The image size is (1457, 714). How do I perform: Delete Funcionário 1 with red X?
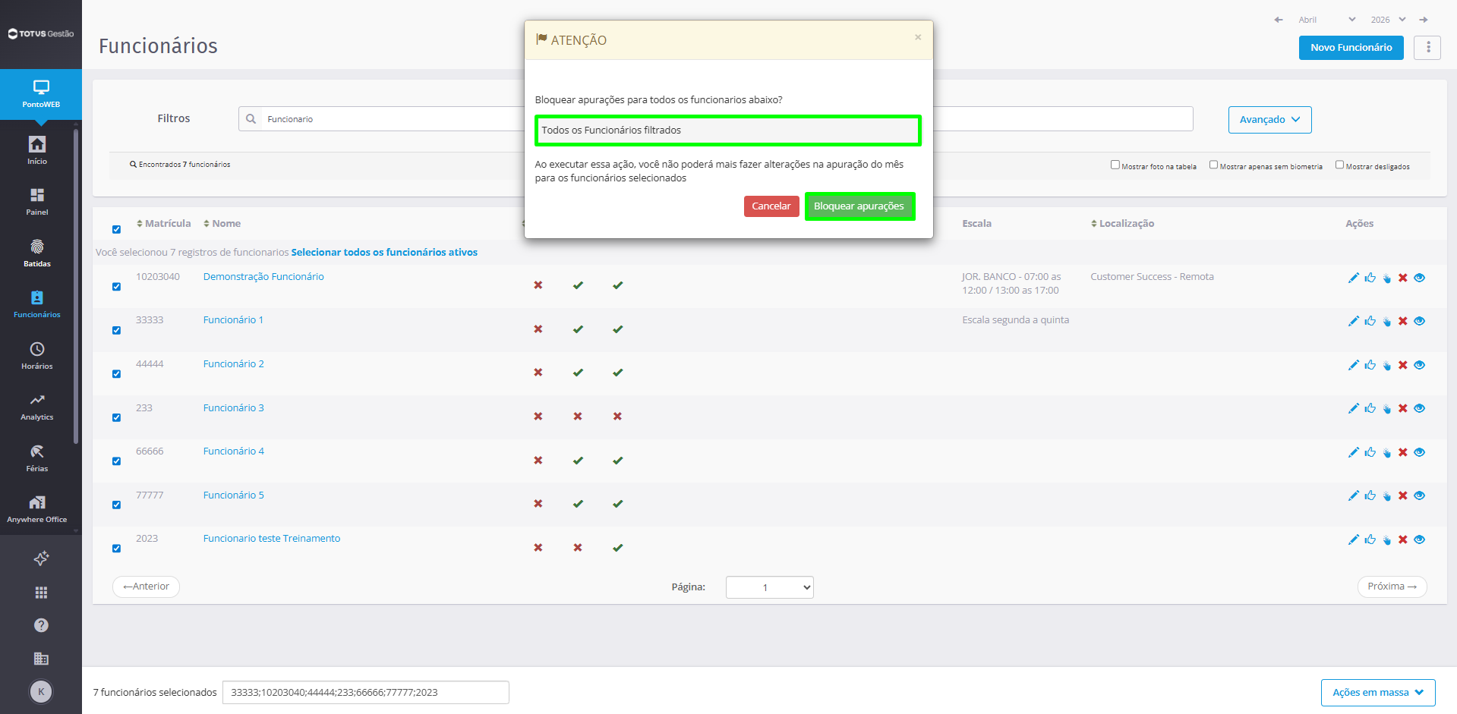(1403, 321)
